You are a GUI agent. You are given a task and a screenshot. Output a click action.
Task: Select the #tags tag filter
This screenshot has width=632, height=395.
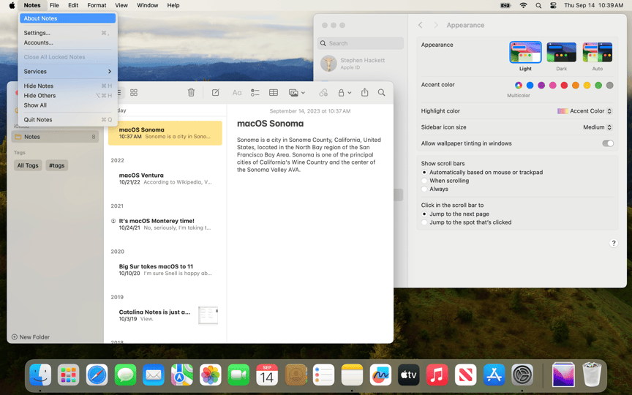57,165
